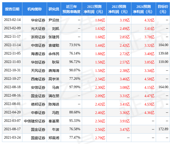This screenshot has height=144, width=170.
Task: Click the 172.89 target price value
Action: tap(163, 129)
